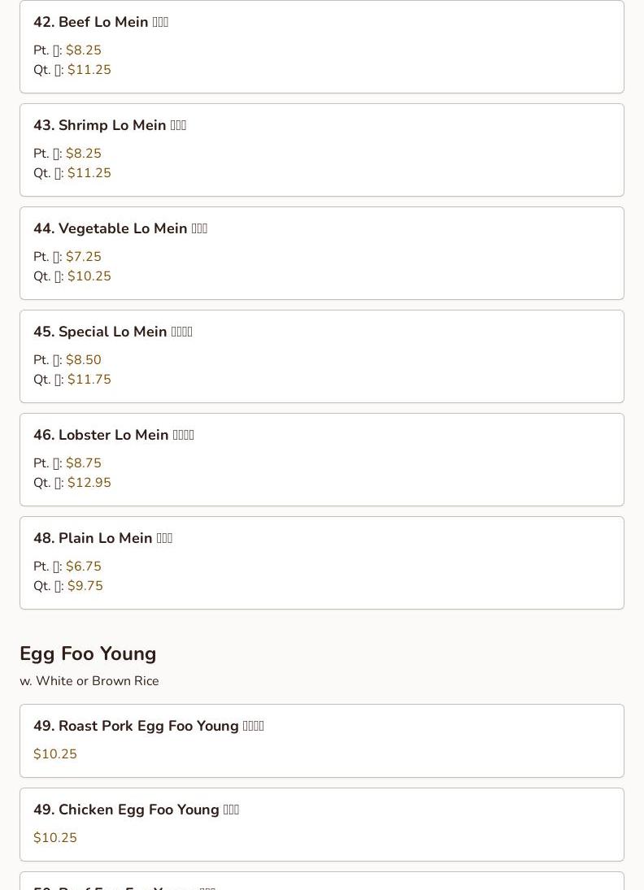
Task: Select the $12.95 quart price
Action: [x=89, y=483]
